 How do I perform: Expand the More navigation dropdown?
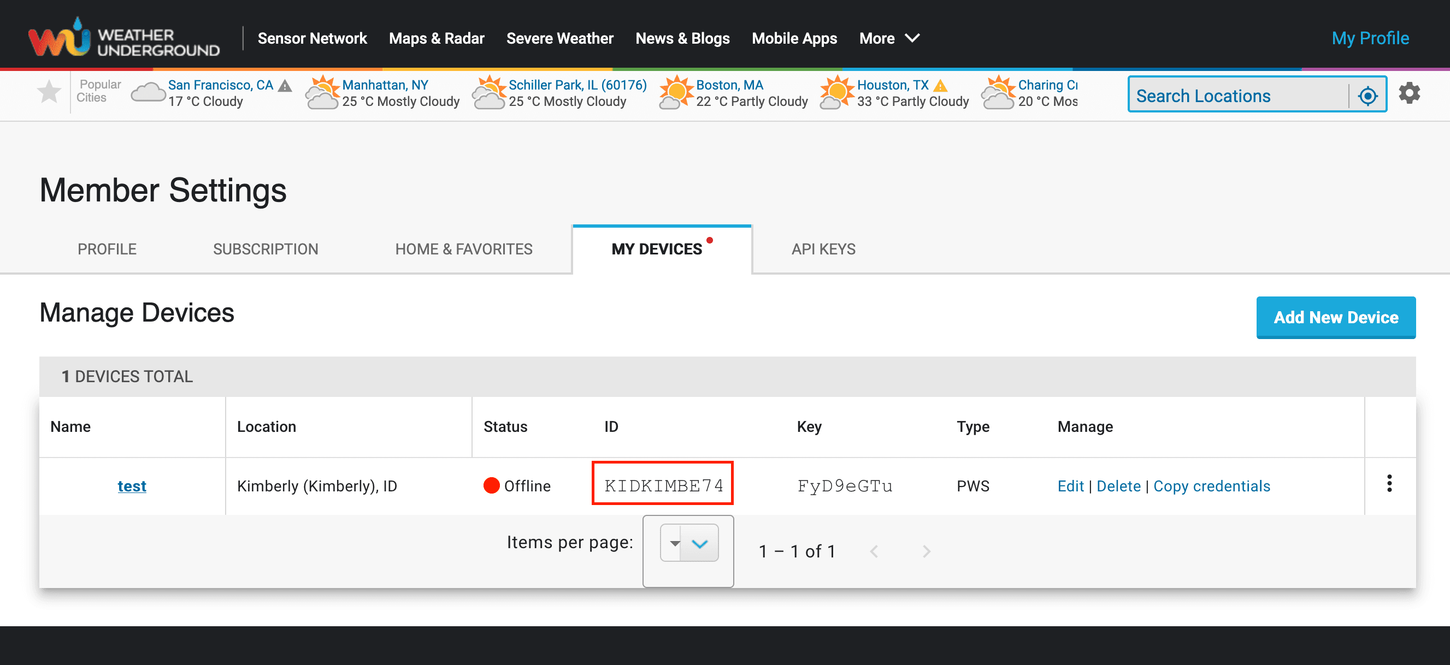[889, 38]
